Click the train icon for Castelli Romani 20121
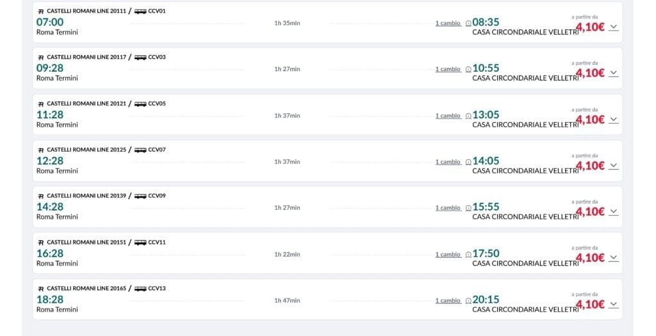The height and width of the screenshot is (336, 656). tap(41, 104)
